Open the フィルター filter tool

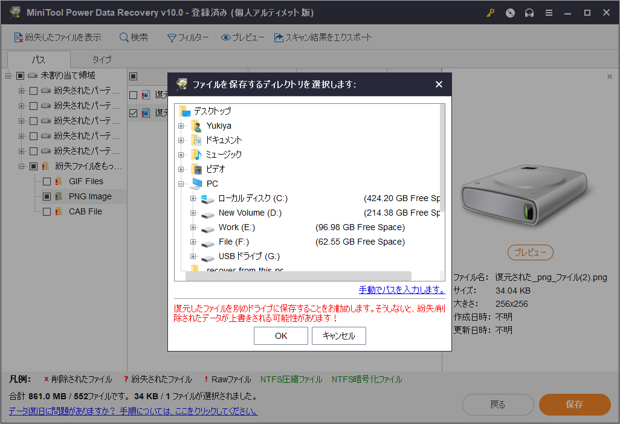tap(172, 37)
